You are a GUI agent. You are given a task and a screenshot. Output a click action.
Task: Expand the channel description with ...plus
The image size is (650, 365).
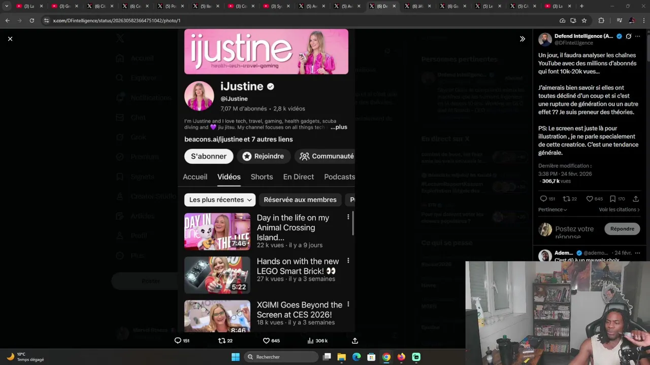pos(339,127)
